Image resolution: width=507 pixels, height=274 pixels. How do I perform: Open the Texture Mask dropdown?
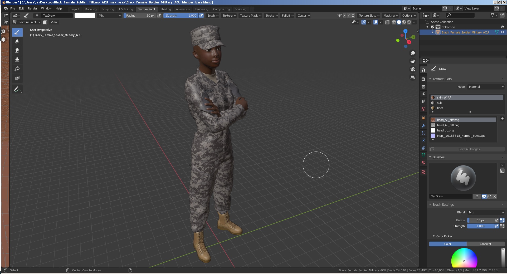pos(250,16)
